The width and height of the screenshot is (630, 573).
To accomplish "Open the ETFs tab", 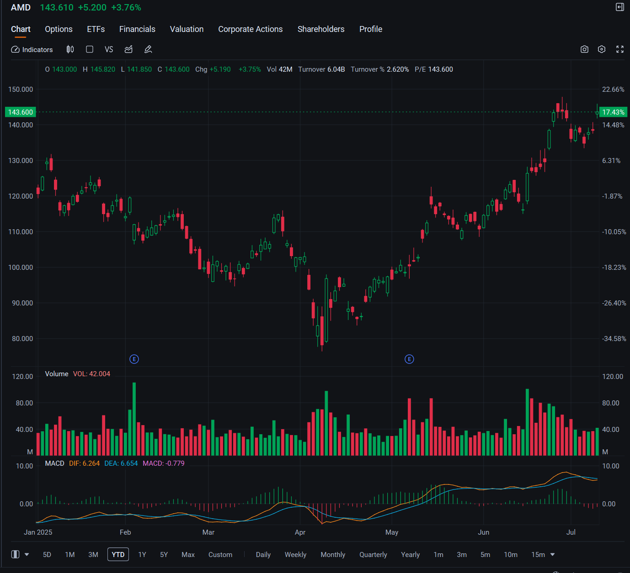I will pyautogui.click(x=96, y=29).
